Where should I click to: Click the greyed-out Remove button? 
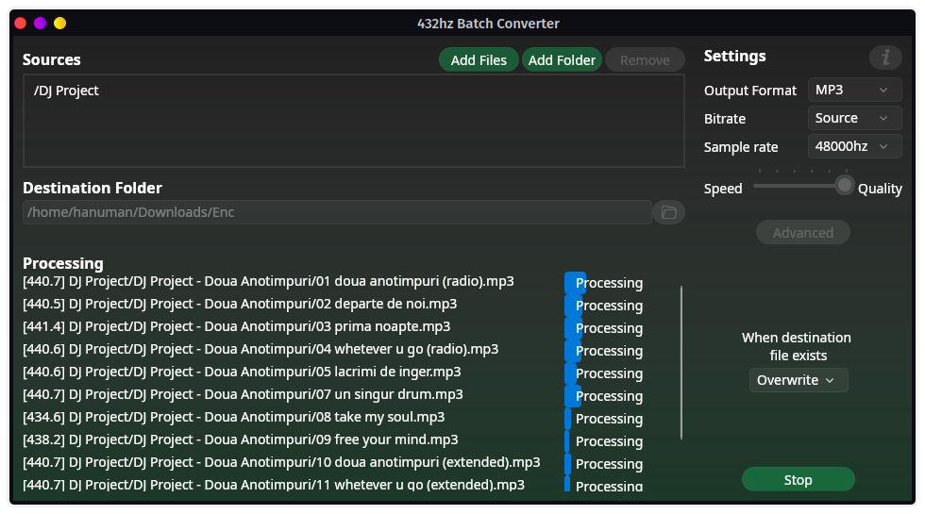(645, 60)
